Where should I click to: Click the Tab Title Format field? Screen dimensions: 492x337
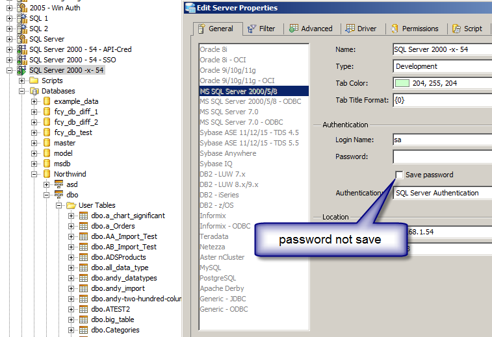pyautogui.click(x=443, y=100)
